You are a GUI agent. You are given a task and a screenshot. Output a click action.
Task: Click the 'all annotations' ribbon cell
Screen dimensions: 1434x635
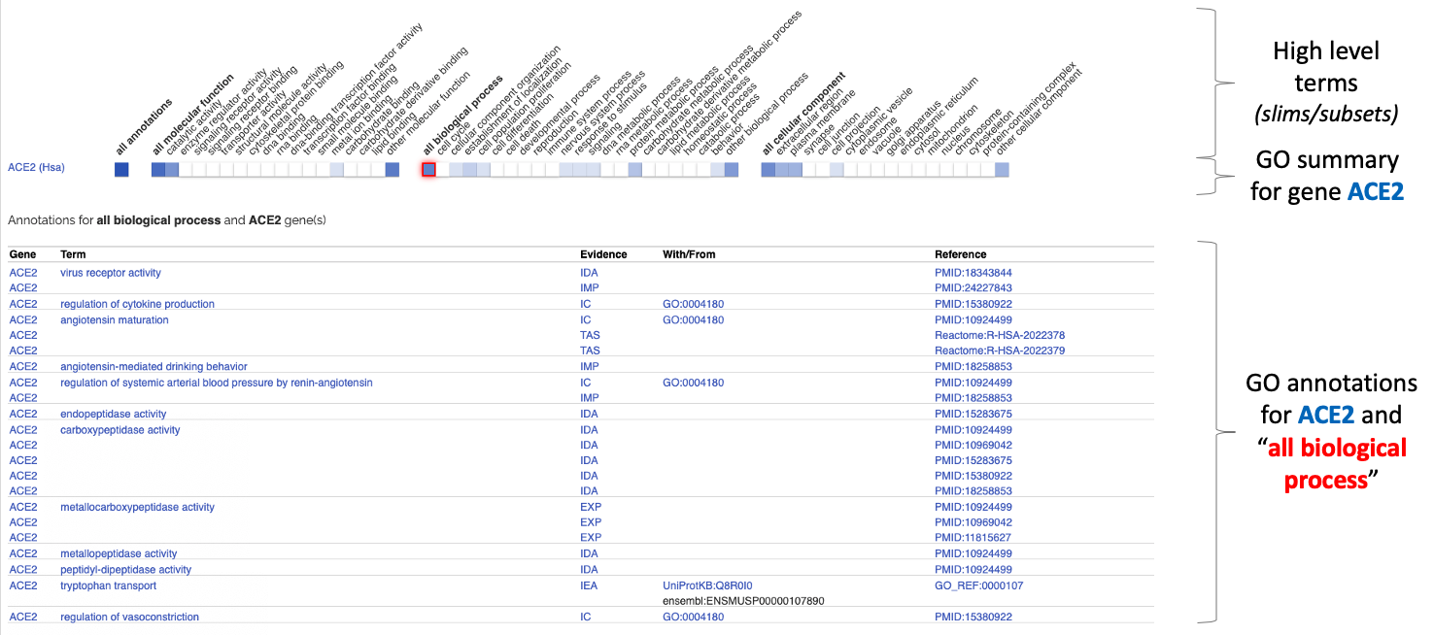[121, 170]
